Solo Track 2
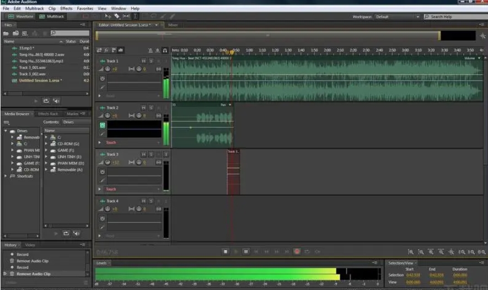The image size is (488, 290). point(151,108)
